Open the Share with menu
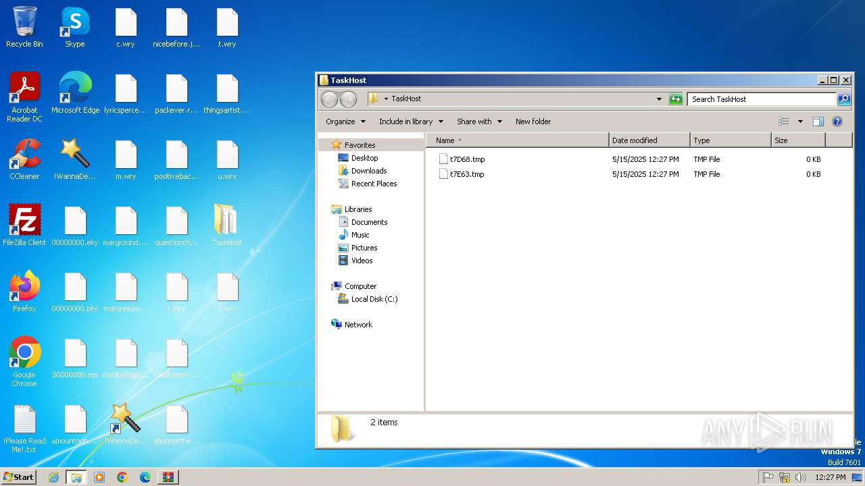Screen dimensions: 865x486 click(479, 122)
